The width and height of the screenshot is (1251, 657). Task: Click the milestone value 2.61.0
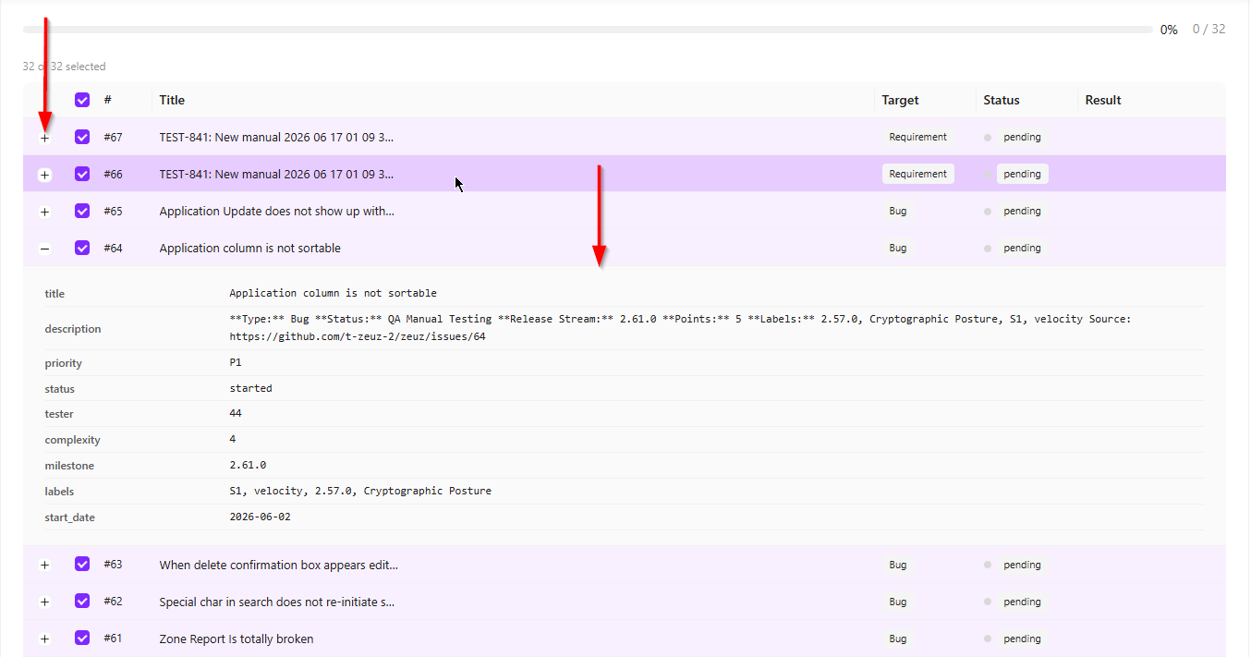(x=248, y=465)
